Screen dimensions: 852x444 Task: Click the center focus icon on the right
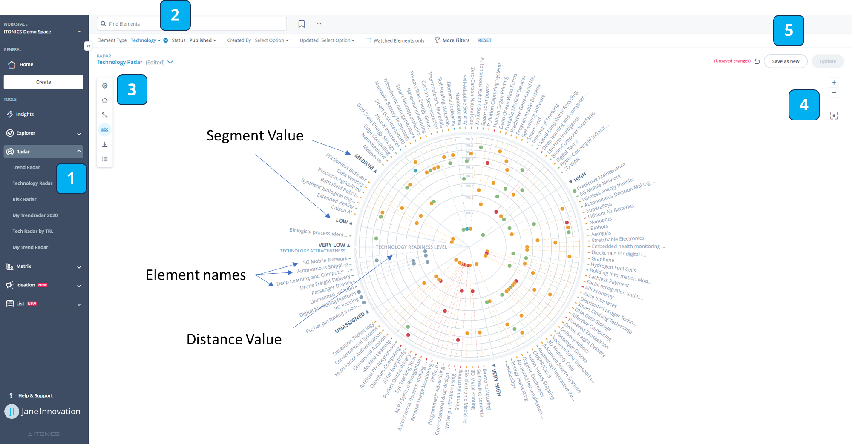point(834,115)
